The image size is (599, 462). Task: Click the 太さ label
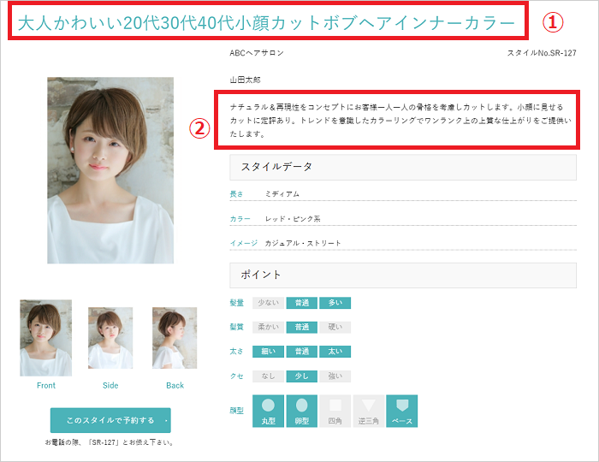pyautogui.click(x=236, y=352)
